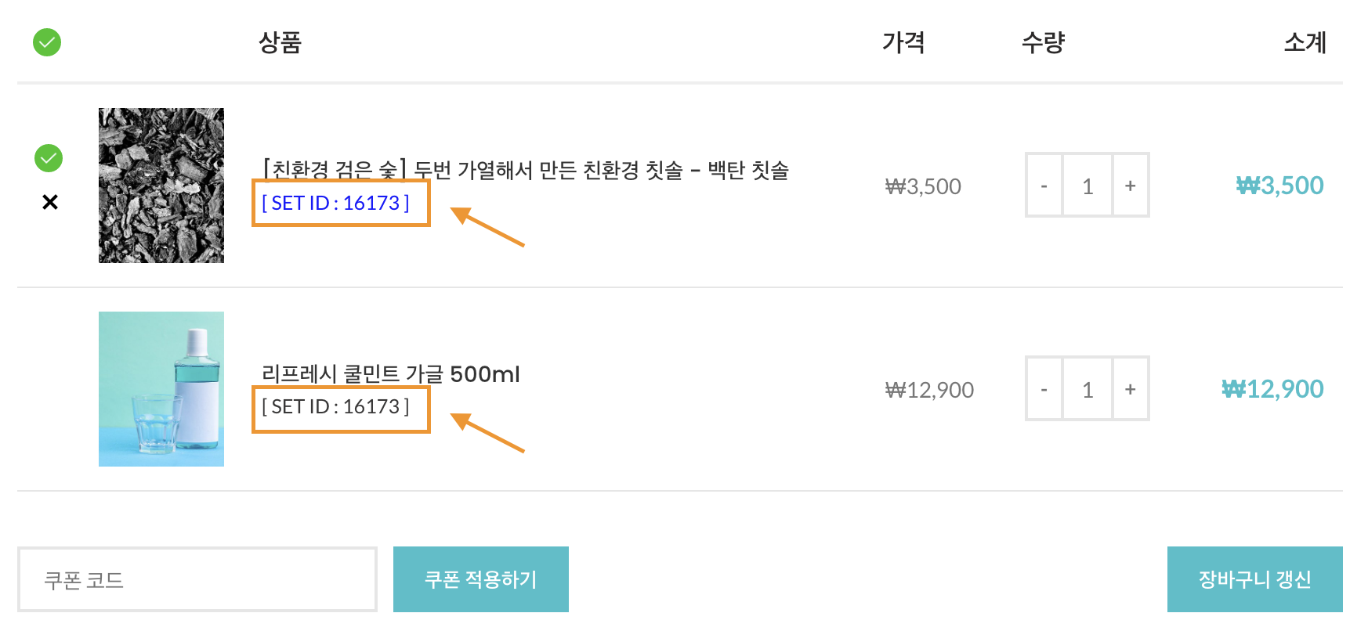Viewport: 1368px width, 631px height.
Task: Click the 상품 column header
Action: coord(280,42)
